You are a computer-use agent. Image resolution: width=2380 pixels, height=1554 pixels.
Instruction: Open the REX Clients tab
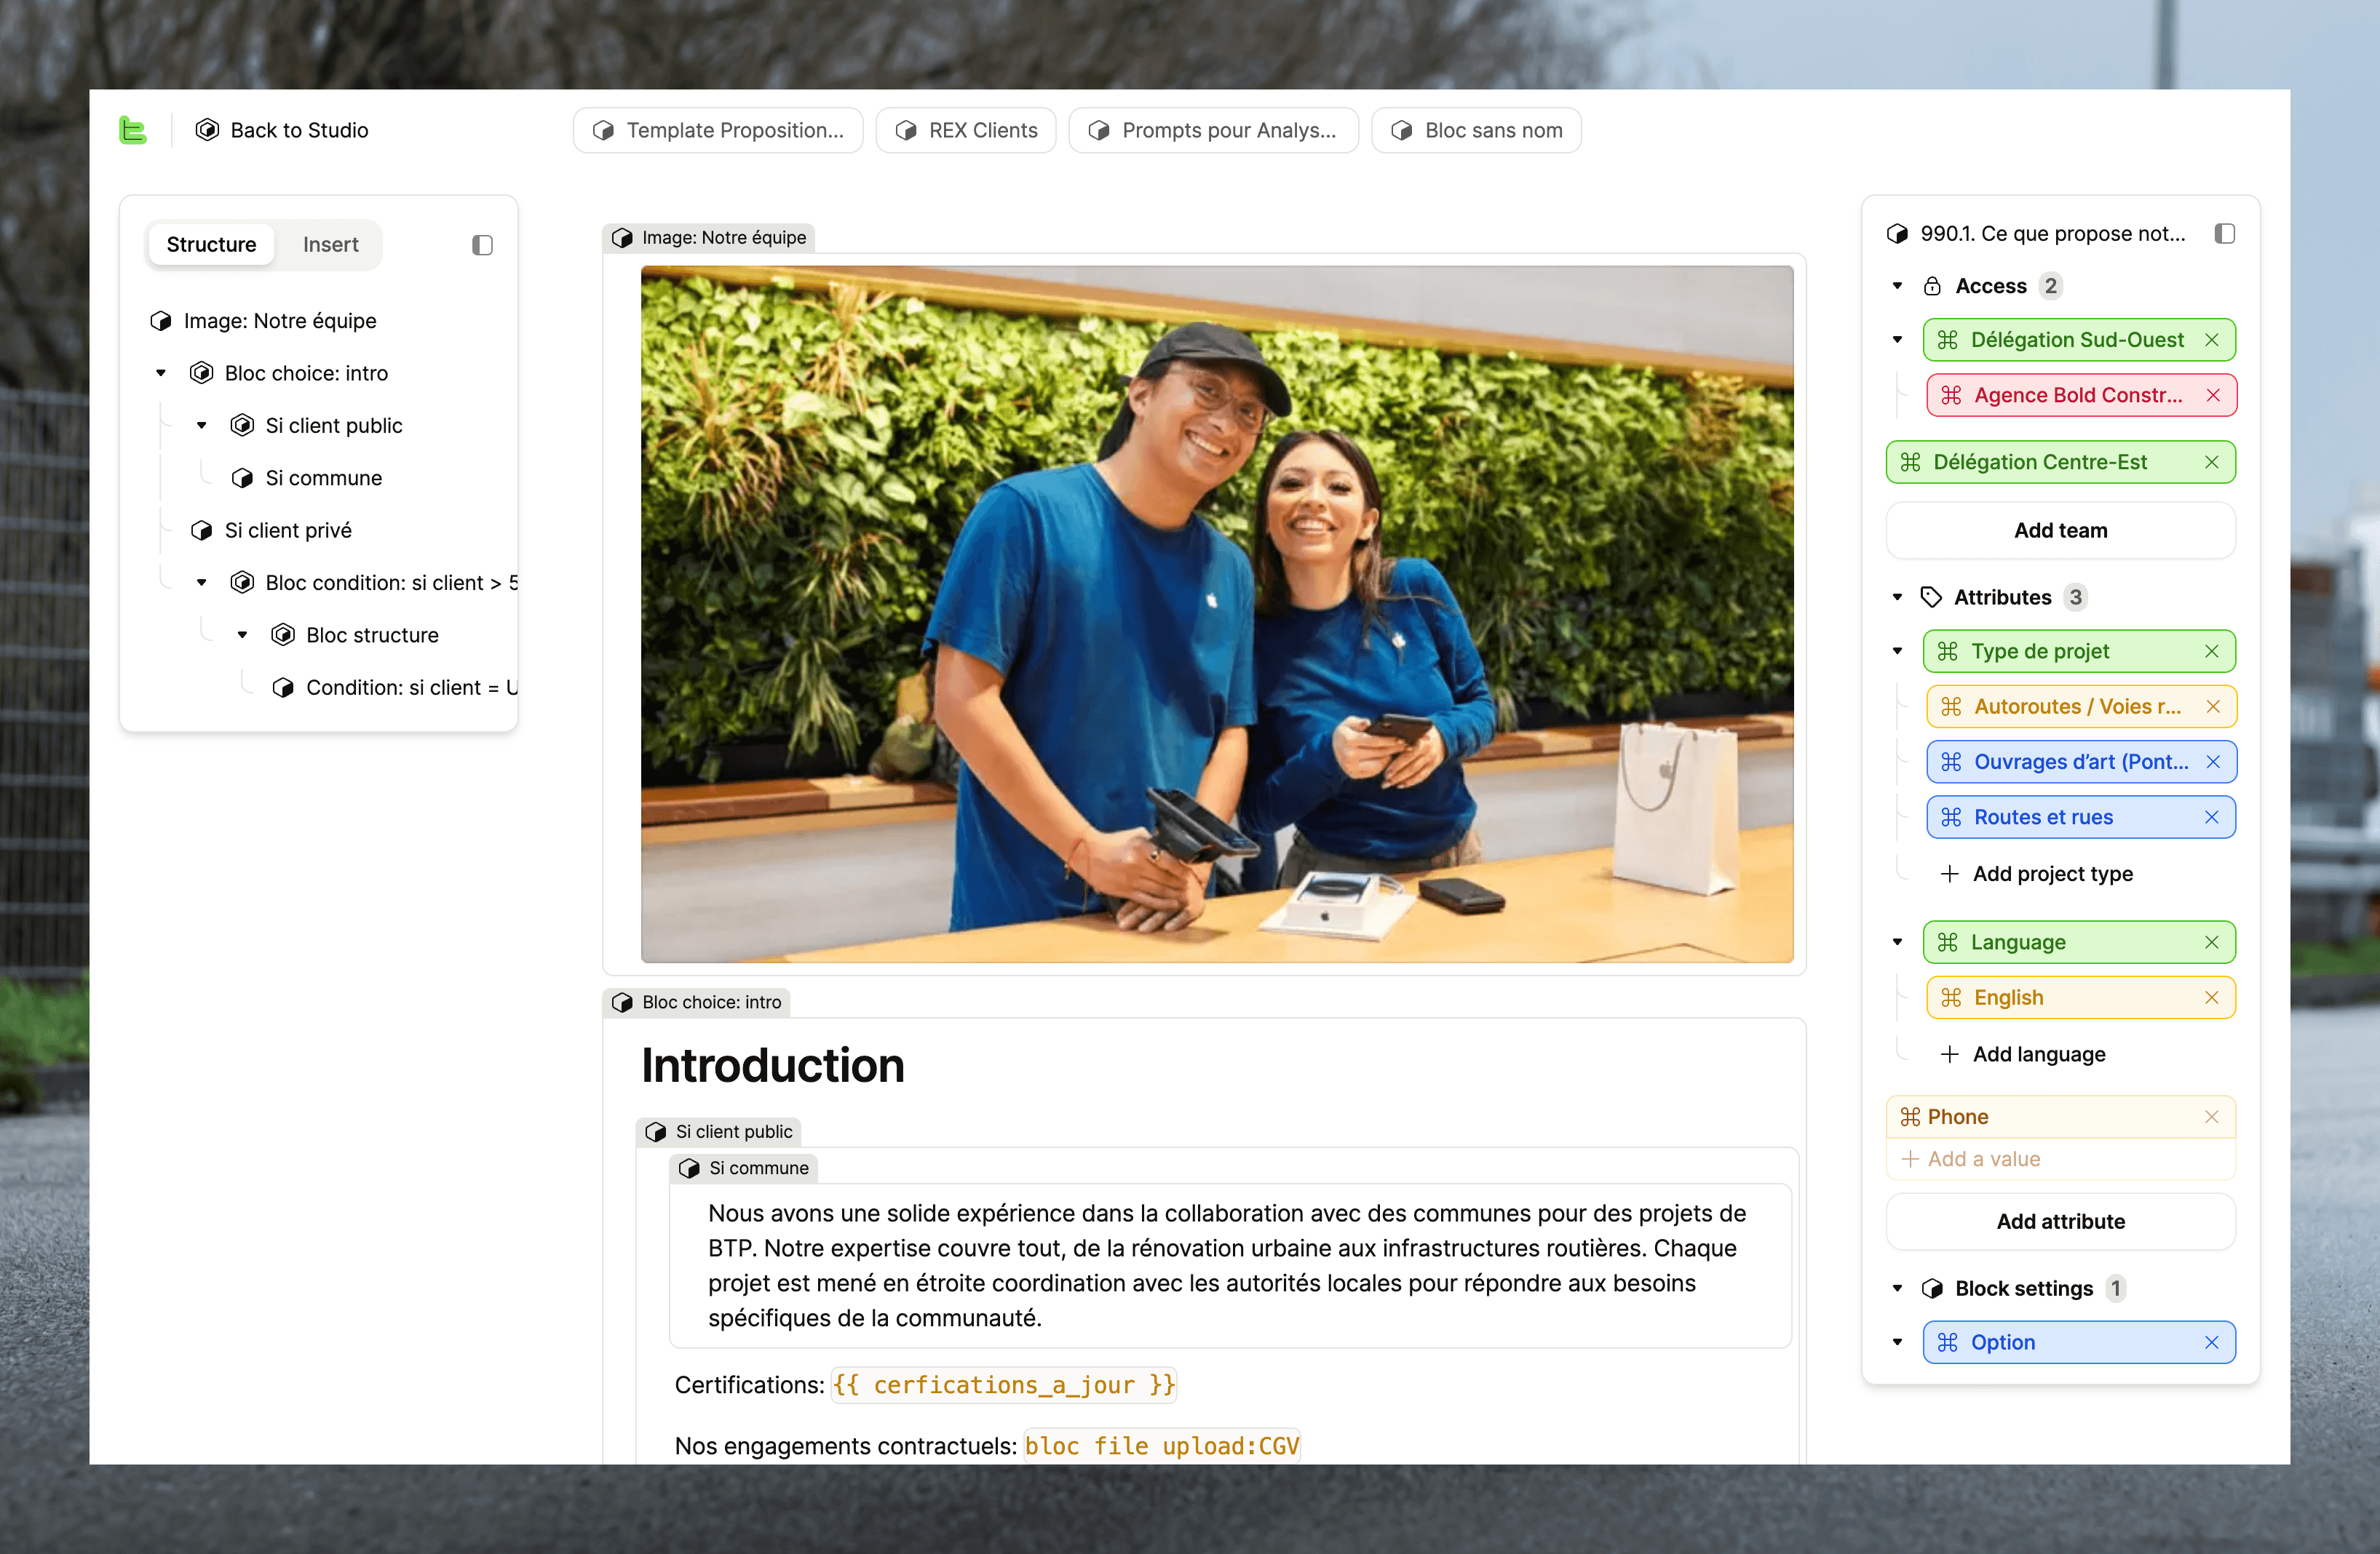[x=966, y=130]
